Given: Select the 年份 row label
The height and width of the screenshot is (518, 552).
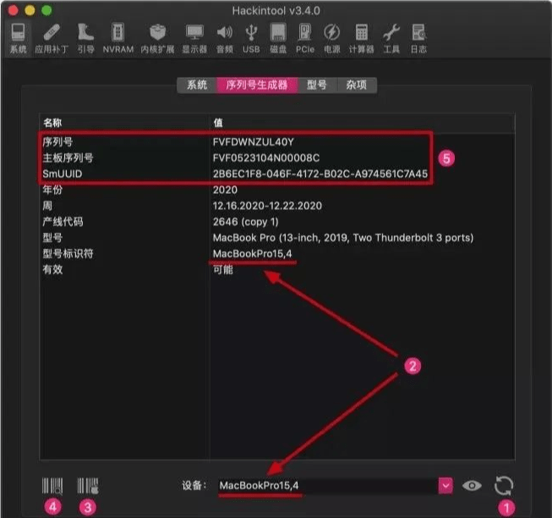Looking at the screenshot, I should [x=52, y=190].
